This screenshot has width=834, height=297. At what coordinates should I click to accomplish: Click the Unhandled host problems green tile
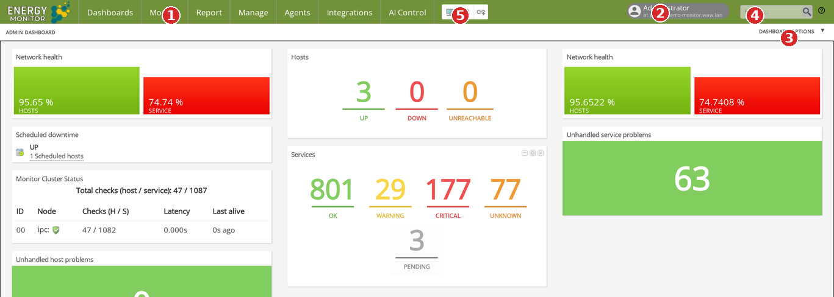click(x=142, y=281)
